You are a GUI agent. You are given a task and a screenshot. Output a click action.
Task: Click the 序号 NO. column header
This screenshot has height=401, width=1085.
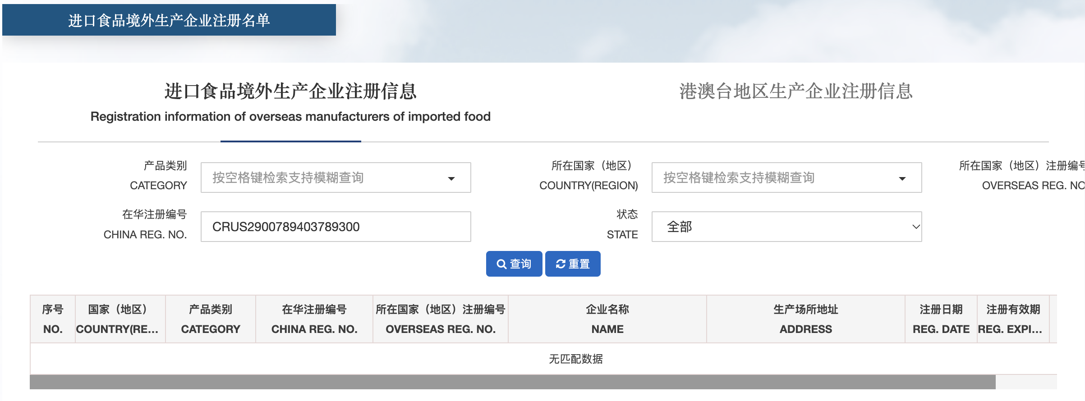53,319
